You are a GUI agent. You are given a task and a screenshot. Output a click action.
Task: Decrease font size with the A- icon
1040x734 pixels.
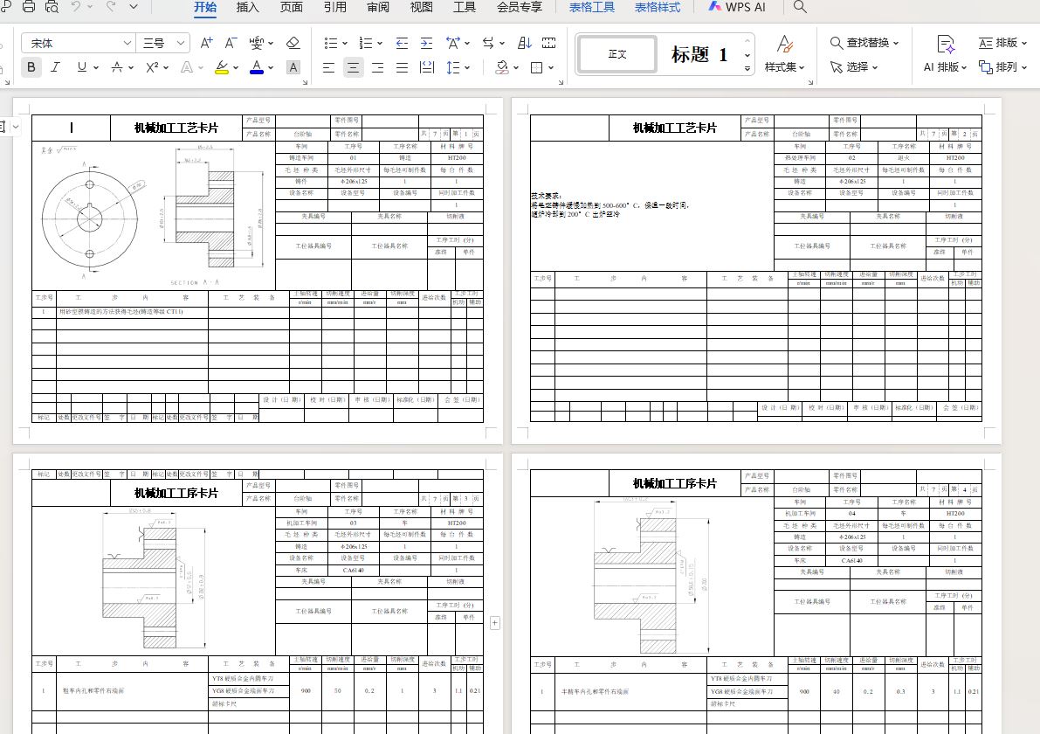click(231, 43)
